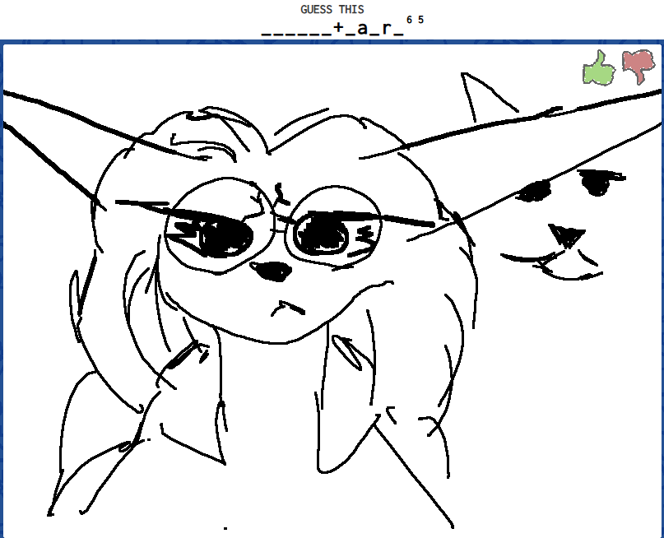Screen dimensions: 664x538
Task: Click the background cat's left eye
Action: click(534, 192)
